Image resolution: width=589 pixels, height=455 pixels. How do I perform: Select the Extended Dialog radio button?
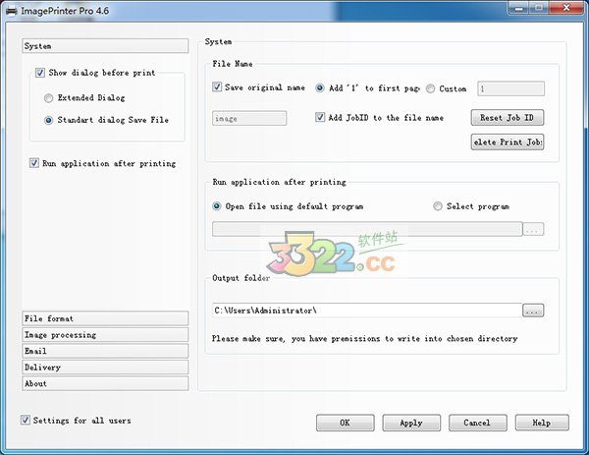click(x=48, y=98)
